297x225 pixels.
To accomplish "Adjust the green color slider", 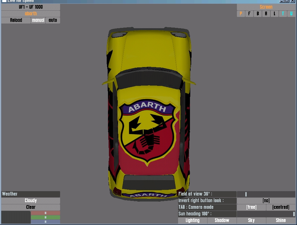I will [x=45, y=217].
